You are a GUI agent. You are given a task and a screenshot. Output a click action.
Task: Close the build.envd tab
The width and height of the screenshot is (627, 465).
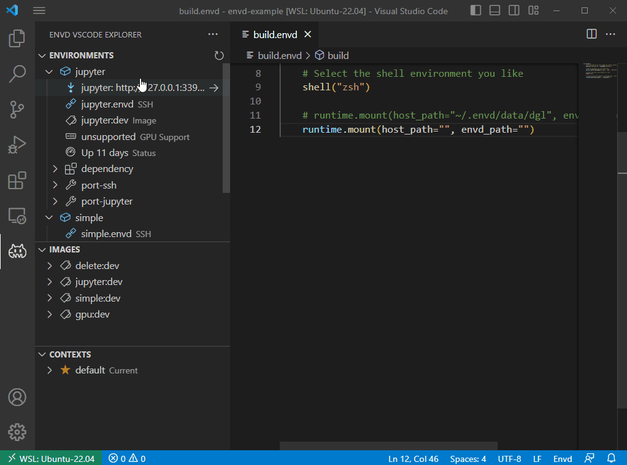pos(307,34)
